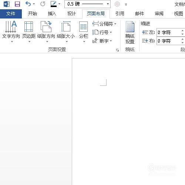Increase the left indent value
Screen dimensions: 185x185
(183, 31)
